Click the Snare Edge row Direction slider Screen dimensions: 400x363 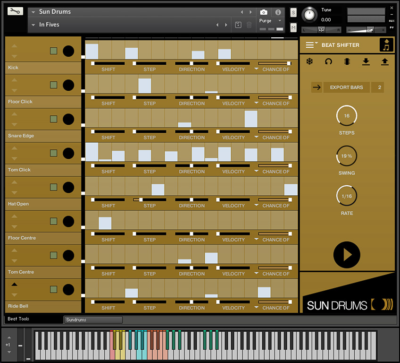click(x=192, y=132)
